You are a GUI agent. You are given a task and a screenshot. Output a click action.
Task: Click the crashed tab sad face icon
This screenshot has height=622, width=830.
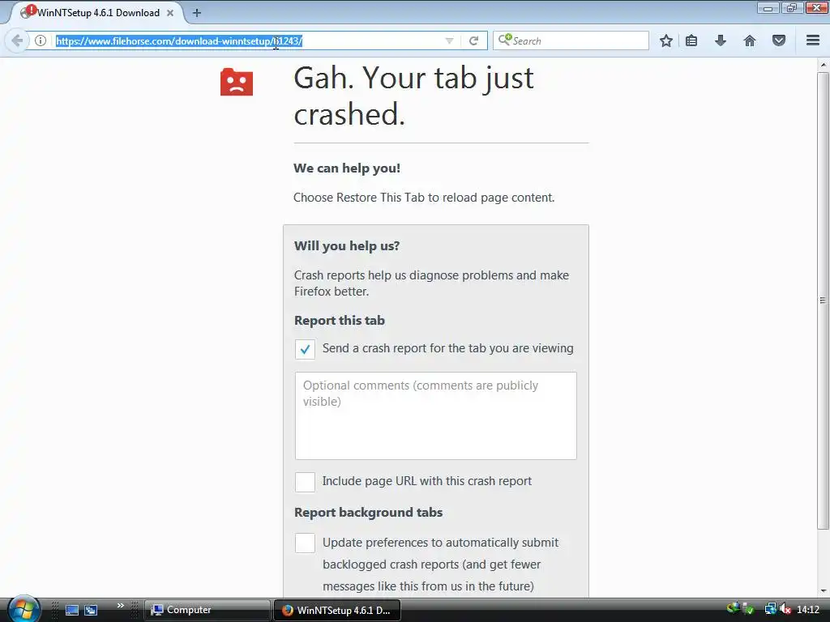pyautogui.click(x=237, y=82)
